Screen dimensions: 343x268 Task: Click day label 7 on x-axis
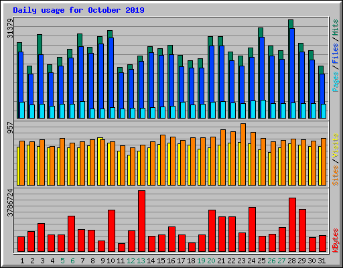click(82, 261)
